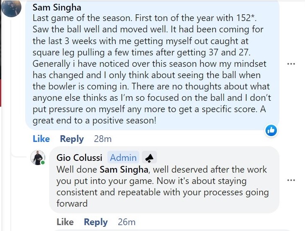This screenshot has height=231, width=305.
Task: Reply to Gio Colussi's comment
Action: coord(96,222)
